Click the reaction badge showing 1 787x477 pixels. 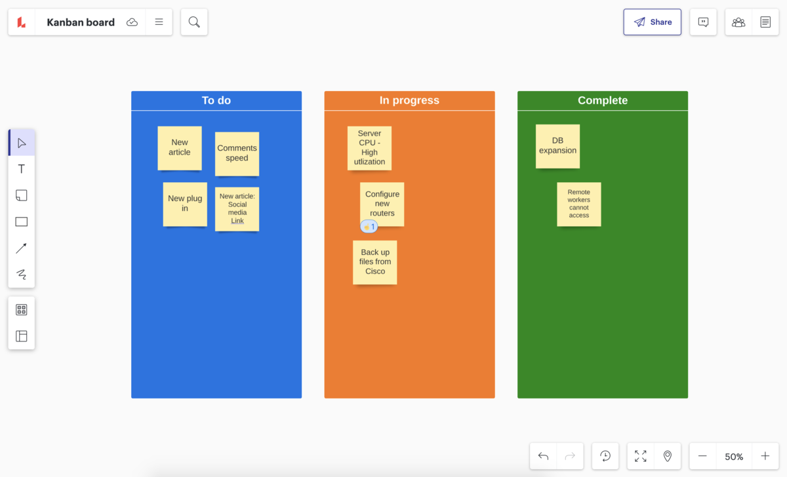369,227
